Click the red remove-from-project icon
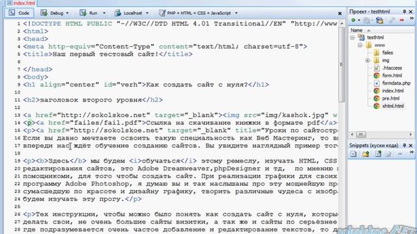417x234 pixels. click(x=401, y=20)
